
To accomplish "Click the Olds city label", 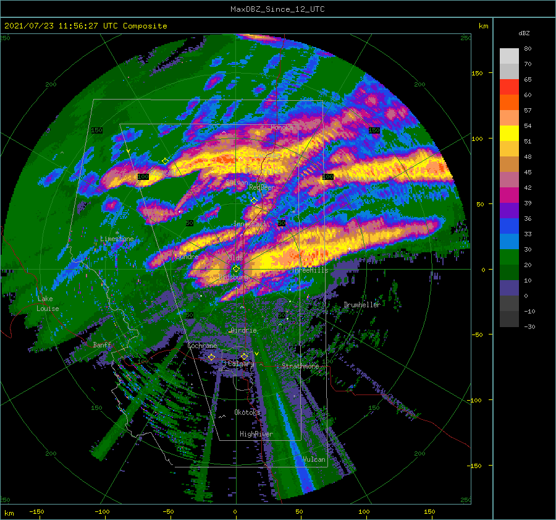I will click(235, 258).
